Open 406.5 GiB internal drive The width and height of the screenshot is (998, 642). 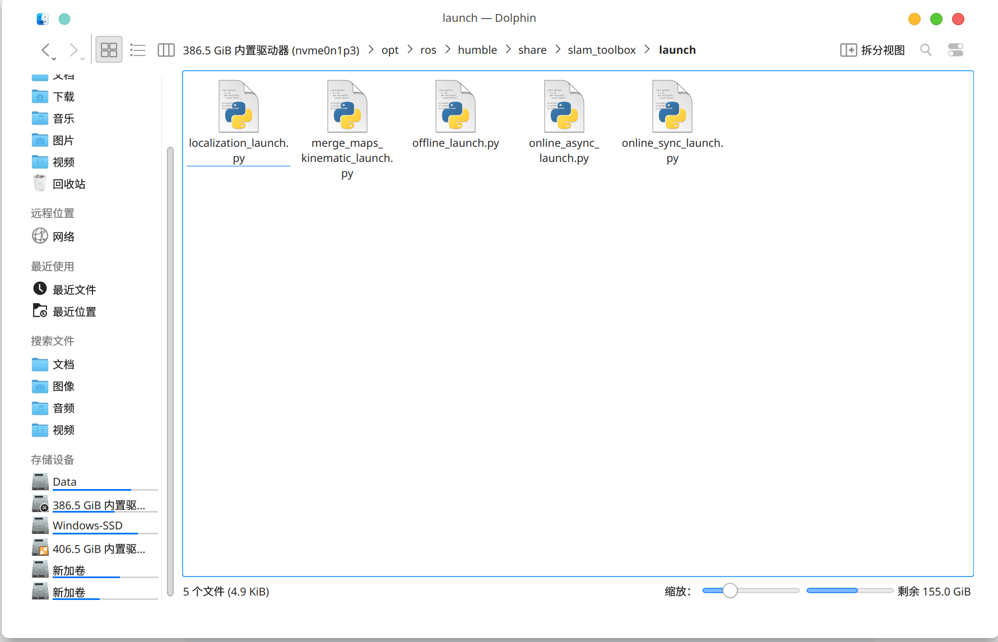[94, 548]
